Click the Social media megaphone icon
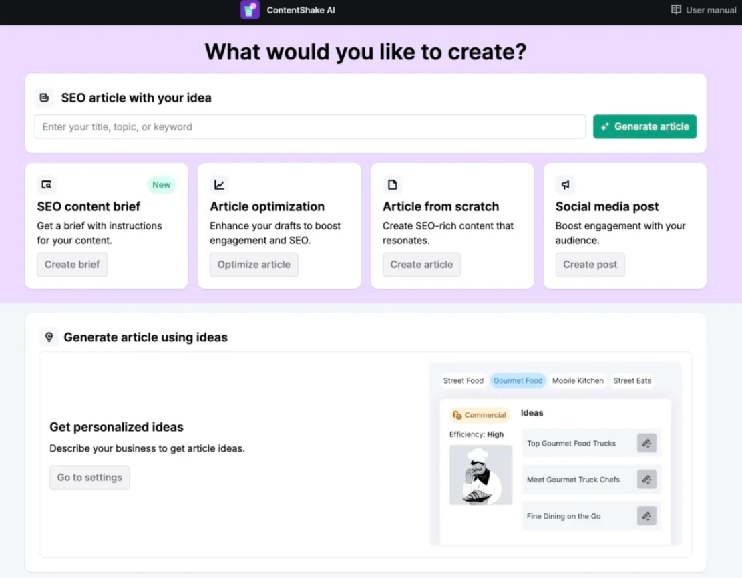The width and height of the screenshot is (742, 578). (565, 185)
